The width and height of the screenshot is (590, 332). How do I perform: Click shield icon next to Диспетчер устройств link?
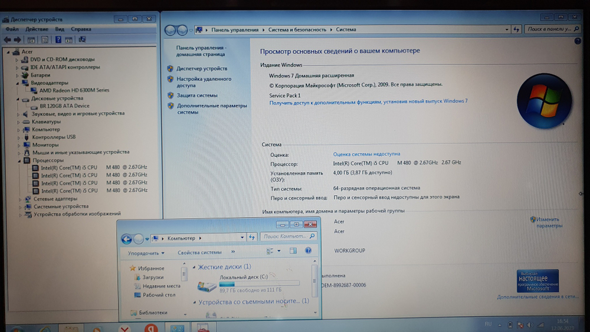click(170, 68)
